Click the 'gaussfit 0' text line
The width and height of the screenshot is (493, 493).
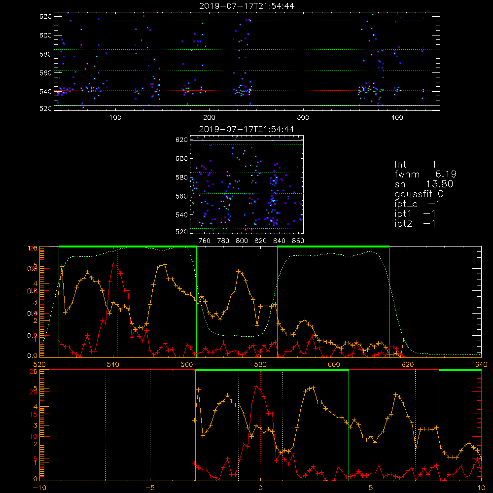point(419,194)
